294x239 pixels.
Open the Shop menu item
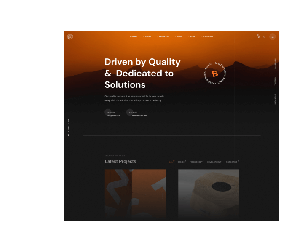point(192,37)
